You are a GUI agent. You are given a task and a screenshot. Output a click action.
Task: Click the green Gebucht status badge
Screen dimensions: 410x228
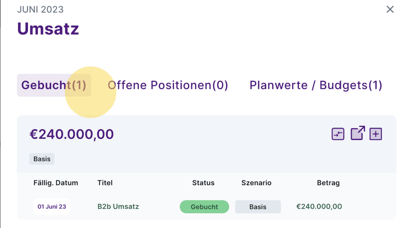coord(204,207)
